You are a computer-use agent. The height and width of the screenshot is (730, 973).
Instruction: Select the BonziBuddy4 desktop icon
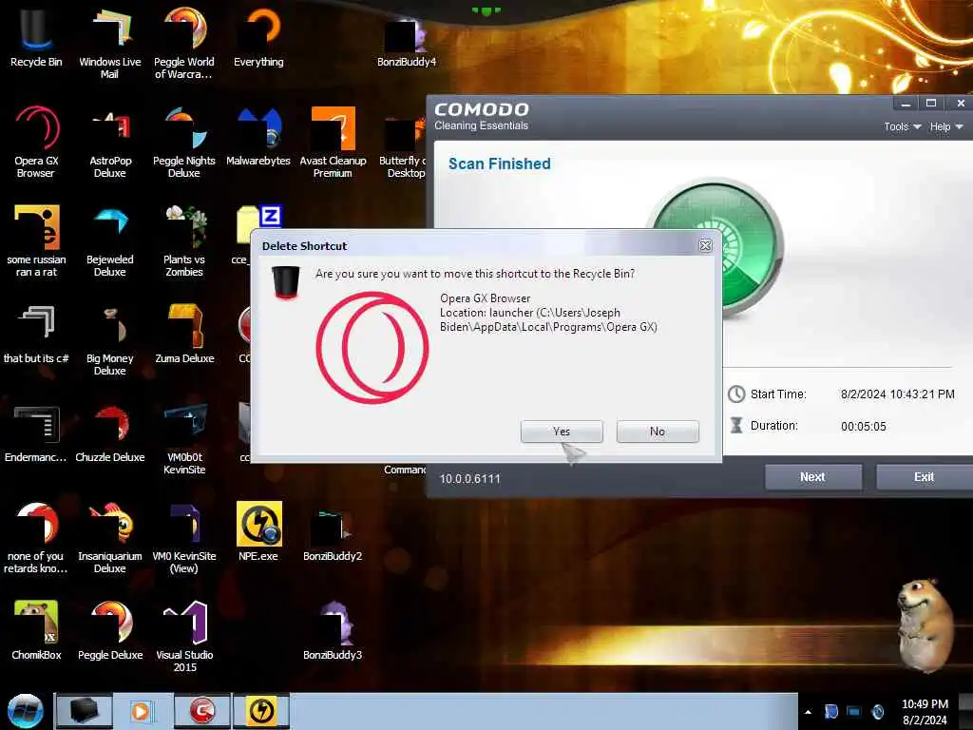(407, 42)
